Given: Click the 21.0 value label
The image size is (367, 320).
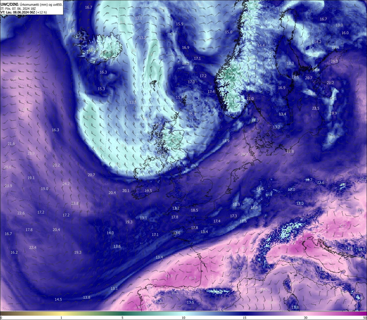Looking at the screenshot, I should tap(250, 99).
